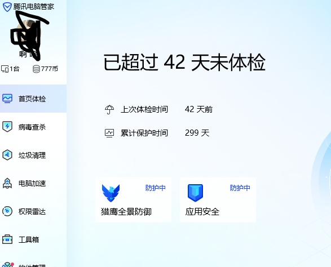Click the 777币 coin balance
This screenshot has width=331, height=267.
pos(50,69)
